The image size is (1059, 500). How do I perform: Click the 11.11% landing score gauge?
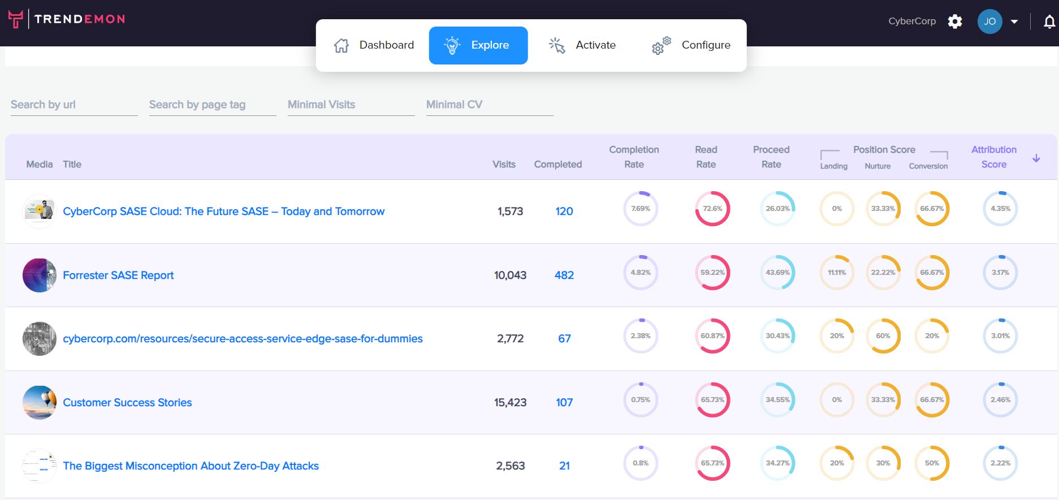click(x=837, y=273)
